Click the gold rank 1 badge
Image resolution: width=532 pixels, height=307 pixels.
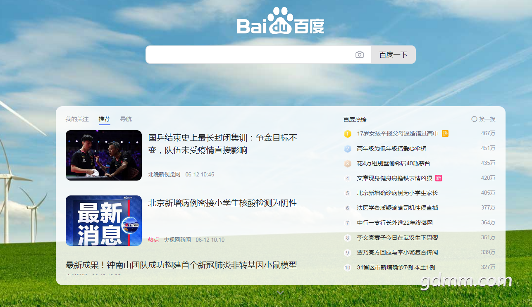(348, 134)
